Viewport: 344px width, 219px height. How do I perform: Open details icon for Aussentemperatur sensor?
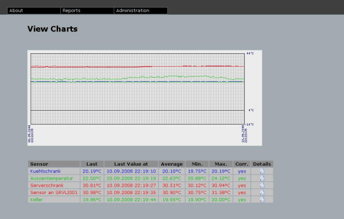coord(262,178)
